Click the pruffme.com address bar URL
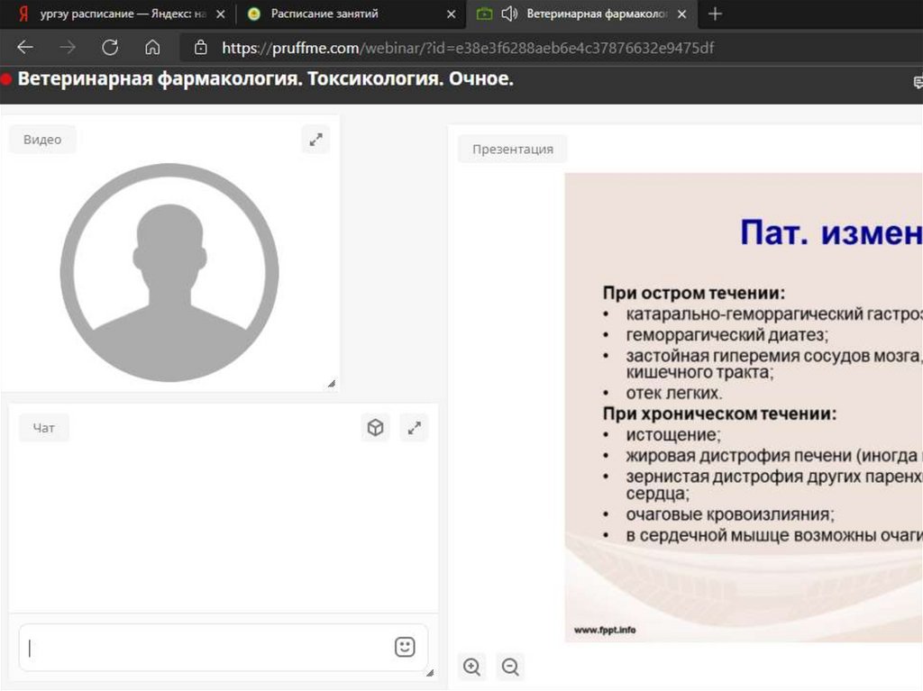The height and width of the screenshot is (691, 923). click(469, 48)
